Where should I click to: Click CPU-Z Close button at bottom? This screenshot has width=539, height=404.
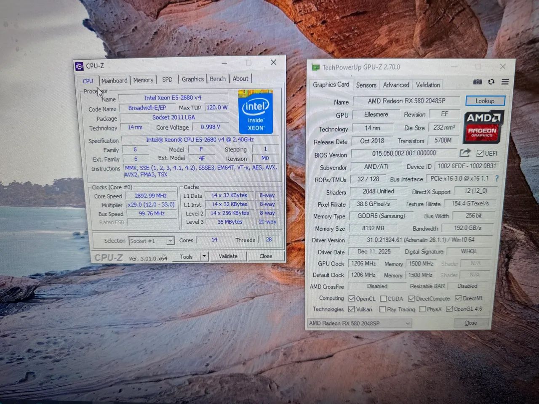click(x=266, y=256)
